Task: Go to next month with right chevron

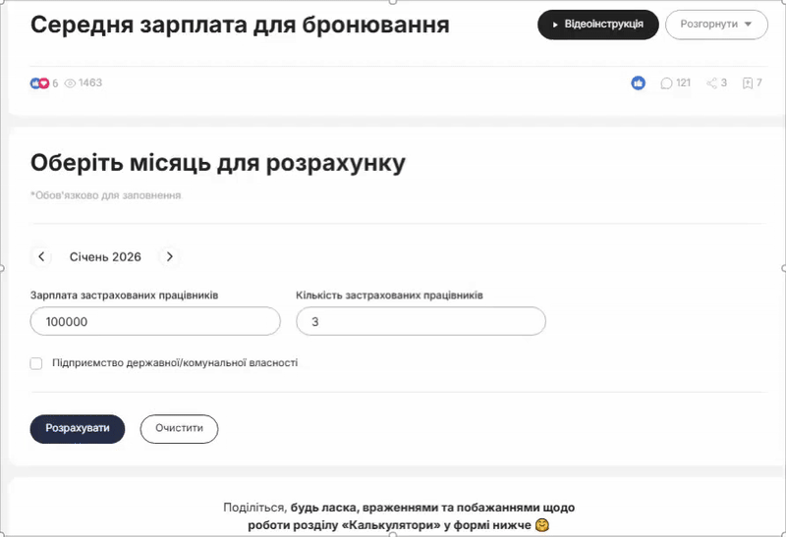Action: (170, 257)
